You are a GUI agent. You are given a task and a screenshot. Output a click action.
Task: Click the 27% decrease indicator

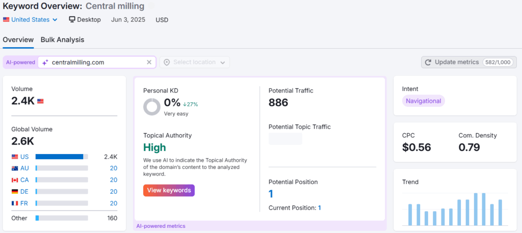coord(191,104)
